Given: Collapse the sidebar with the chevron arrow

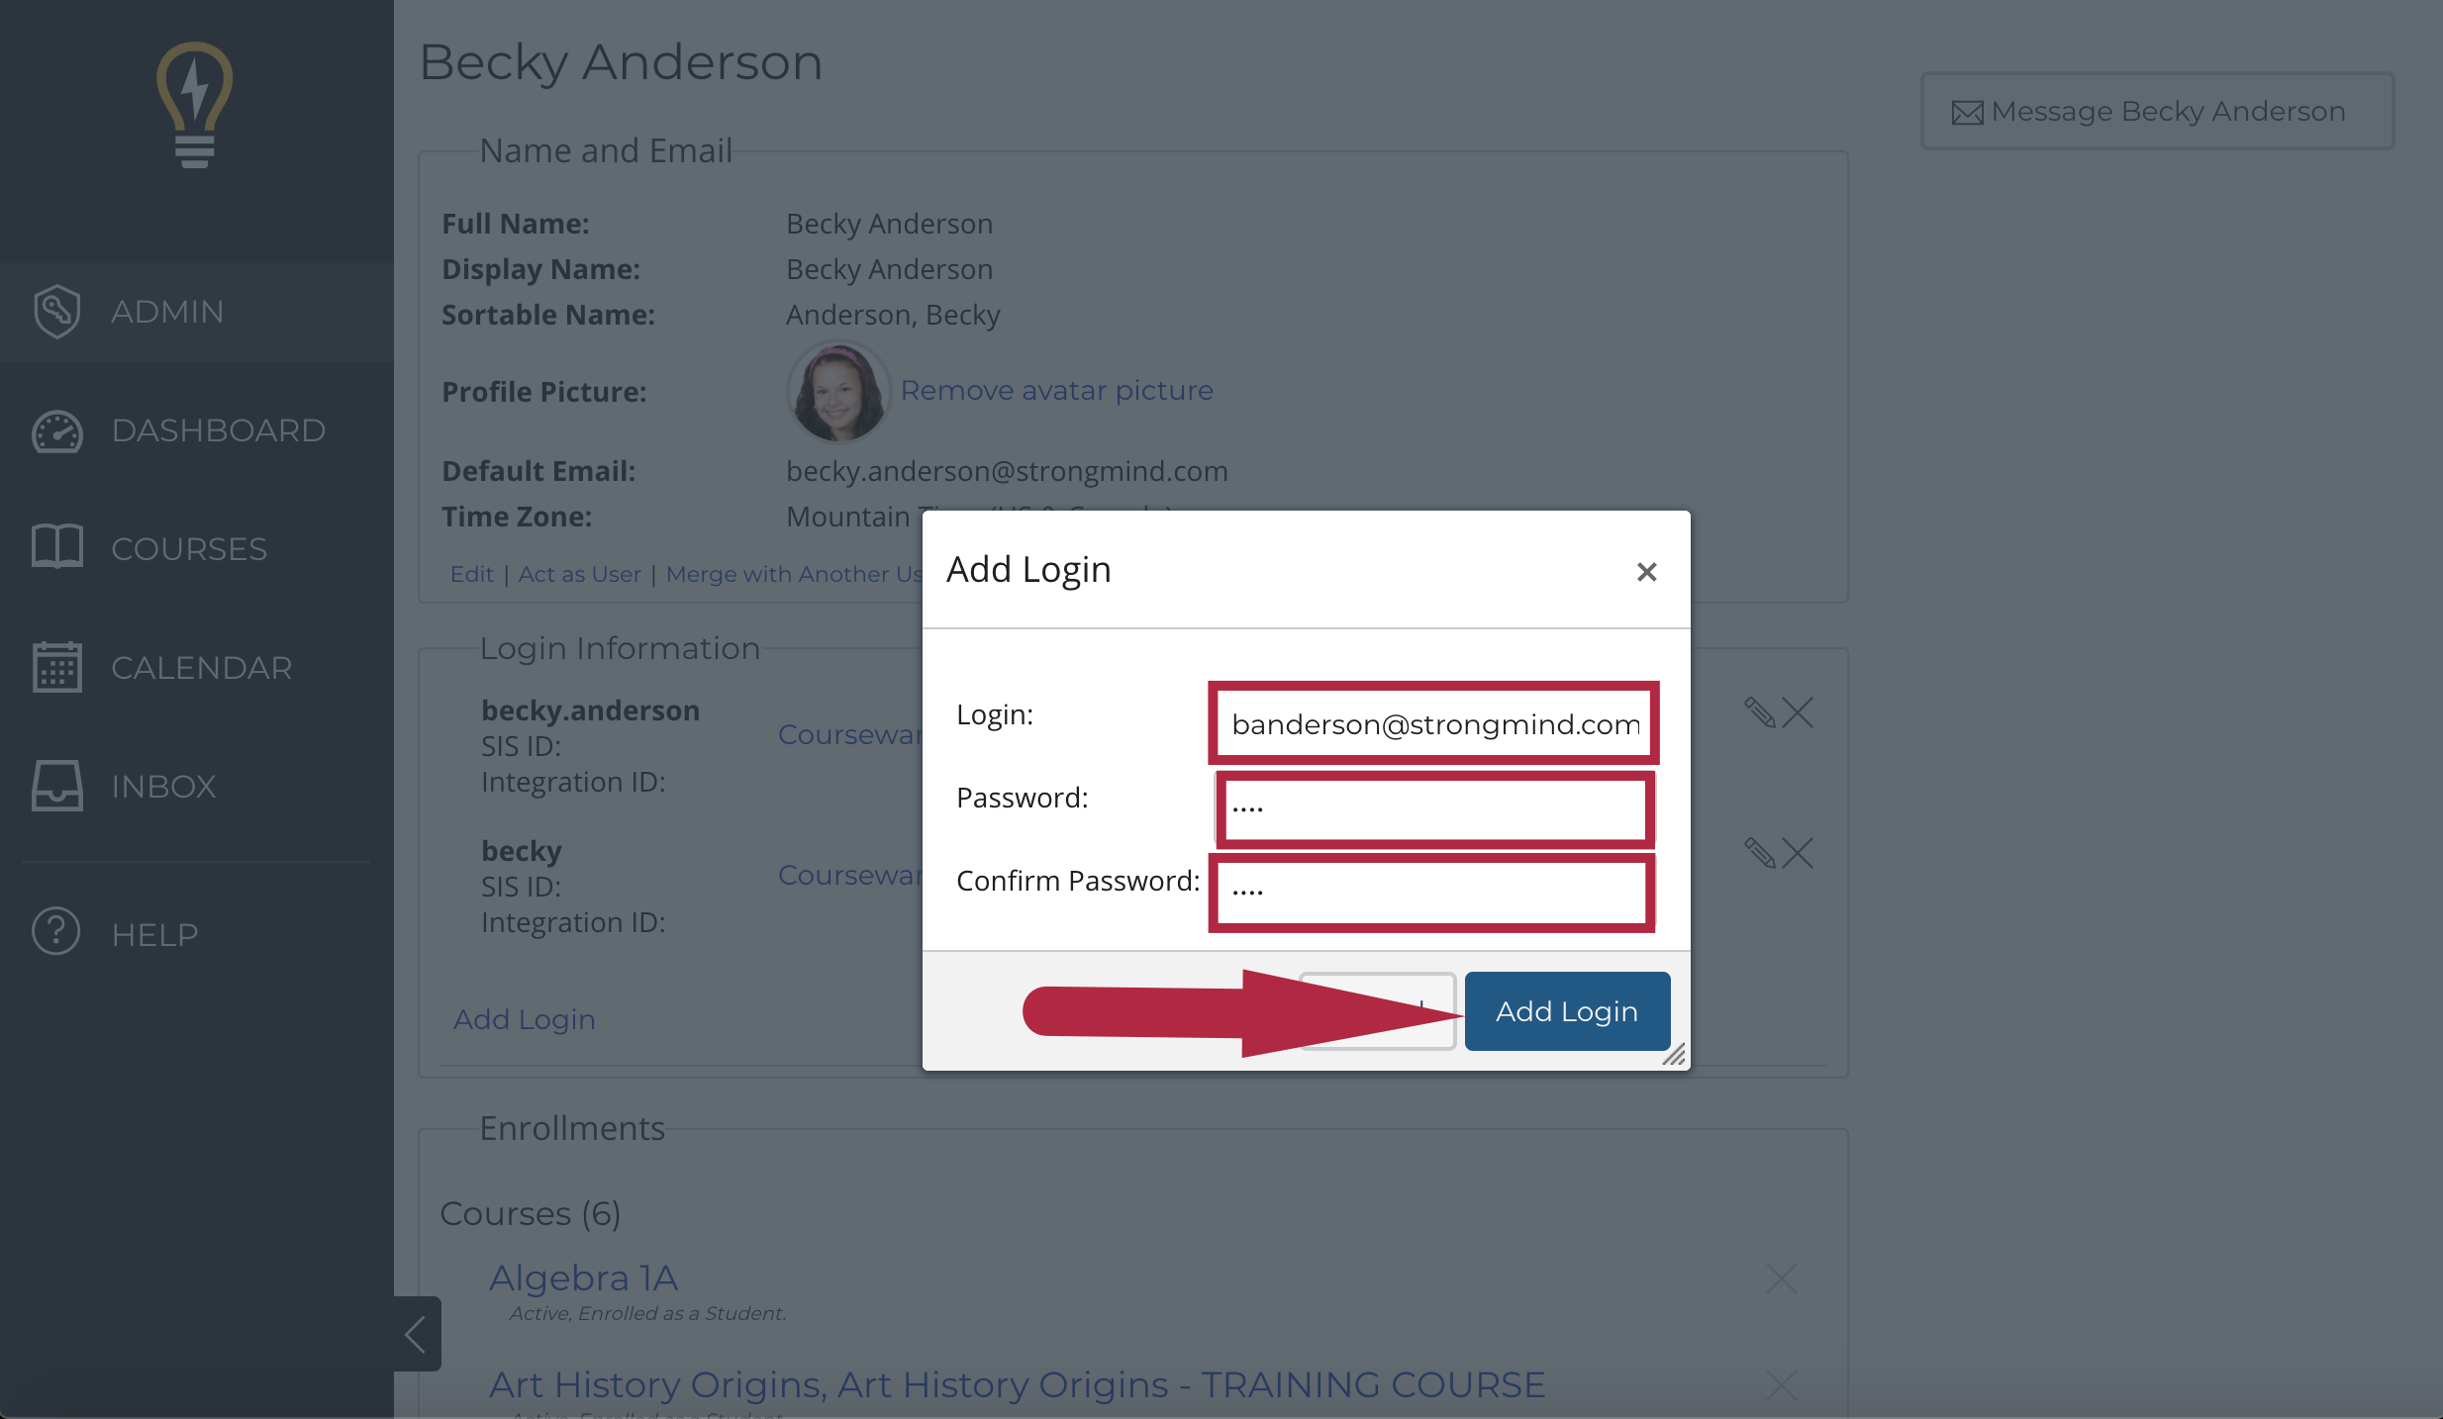Looking at the screenshot, I should pyautogui.click(x=417, y=1334).
